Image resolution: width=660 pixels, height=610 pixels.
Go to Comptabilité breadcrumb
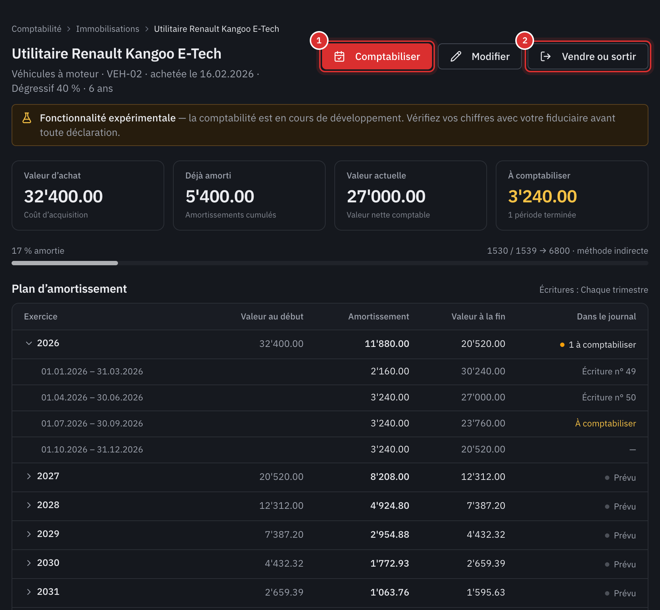coord(37,29)
